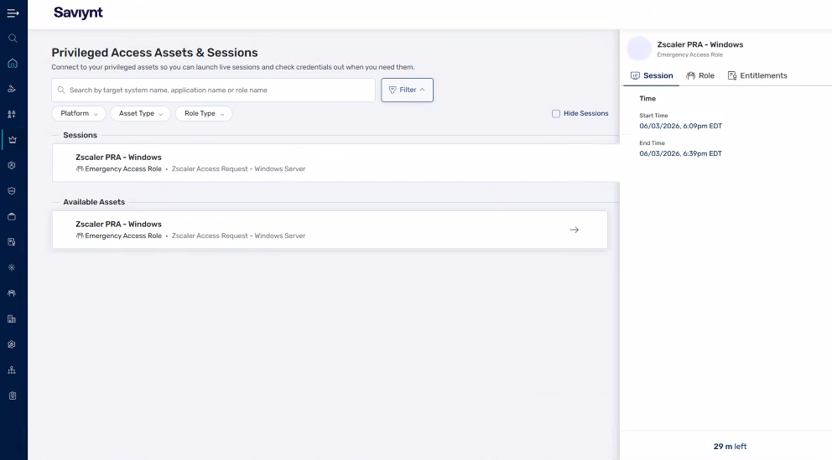Click the role icon in session row

[x=80, y=169]
